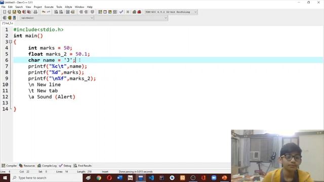The width and height of the screenshot is (324, 182).
Task: Click the '#include<stdio.h>' code line
Action: [38, 29]
